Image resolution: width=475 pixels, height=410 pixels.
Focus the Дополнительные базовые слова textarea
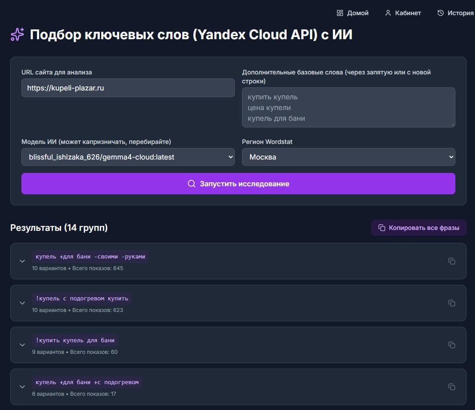pyautogui.click(x=348, y=107)
